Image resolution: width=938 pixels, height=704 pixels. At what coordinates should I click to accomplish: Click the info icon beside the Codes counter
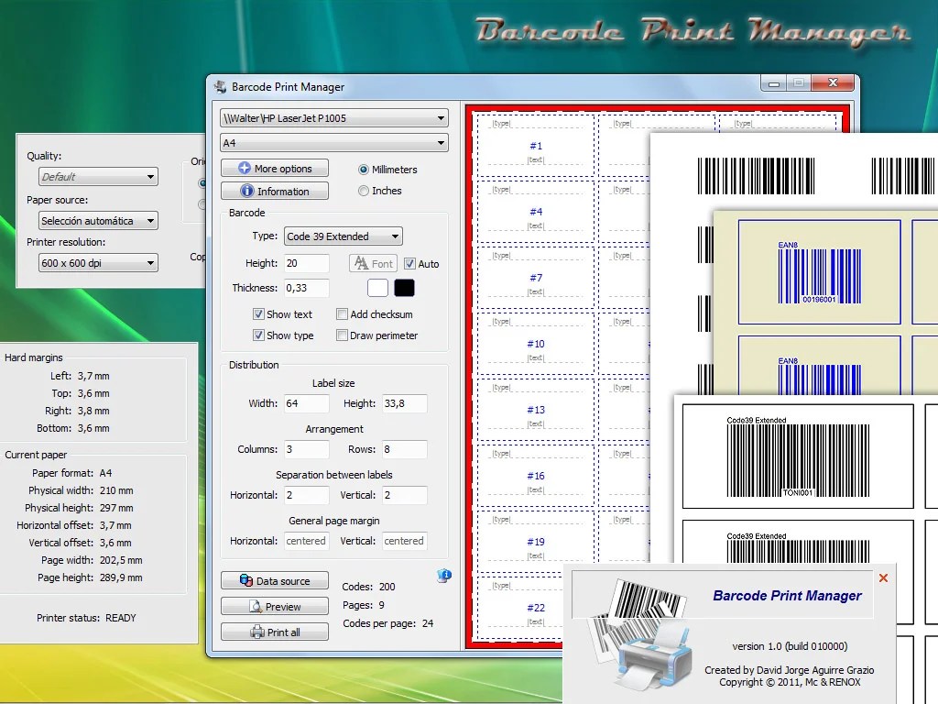pyautogui.click(x=443, y=573)
